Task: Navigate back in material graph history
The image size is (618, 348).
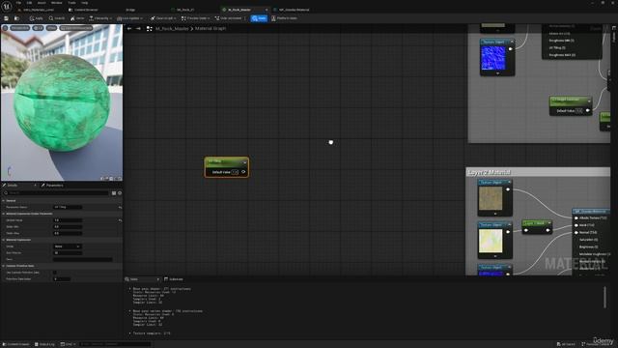Action: (129, 28)
